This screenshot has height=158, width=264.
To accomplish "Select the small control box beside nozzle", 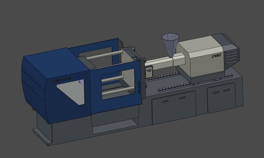I will pyautogui.click(x=149, y=72).
